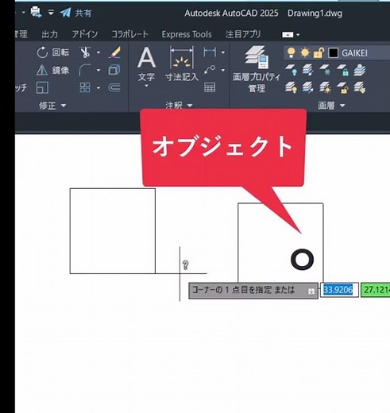
Task: Open Quick Access toolbar customize arrow
Action: pyautogui.click(x=51, y=13)
